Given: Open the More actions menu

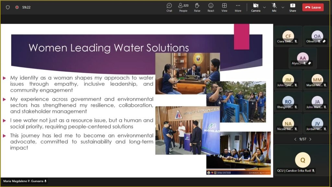Looking at the screenshot, I should pyautogui.click(x=238, y=7).
